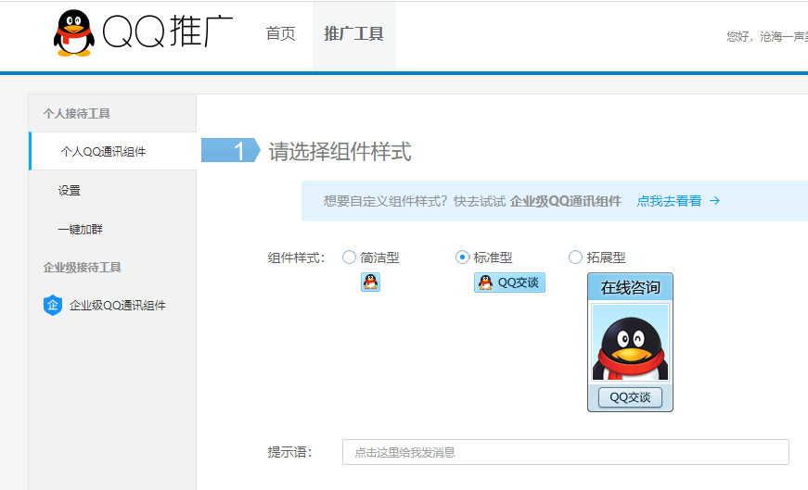The width and height of the screenshot is (808, 490).
Task: Click the 组件样式 label
Action: pos(296,258)
